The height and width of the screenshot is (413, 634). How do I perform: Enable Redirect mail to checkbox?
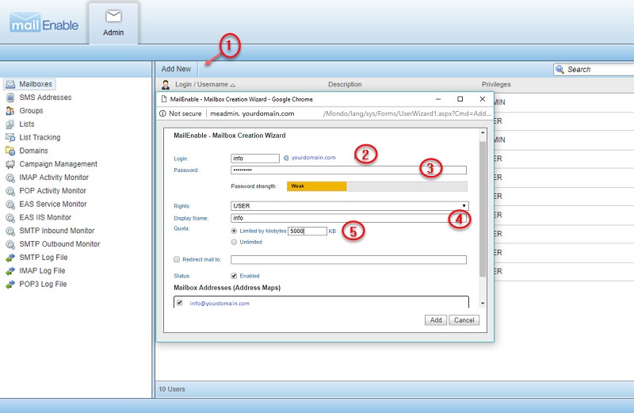[x=177, y=259]
